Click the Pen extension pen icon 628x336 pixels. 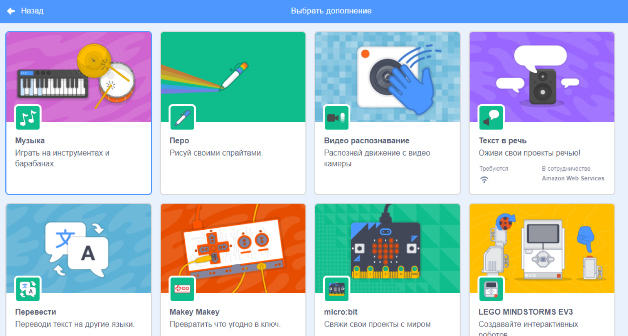pos(182,118)
